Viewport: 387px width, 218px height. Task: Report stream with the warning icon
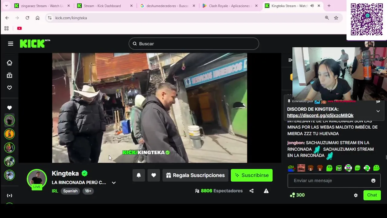[266, 191]
